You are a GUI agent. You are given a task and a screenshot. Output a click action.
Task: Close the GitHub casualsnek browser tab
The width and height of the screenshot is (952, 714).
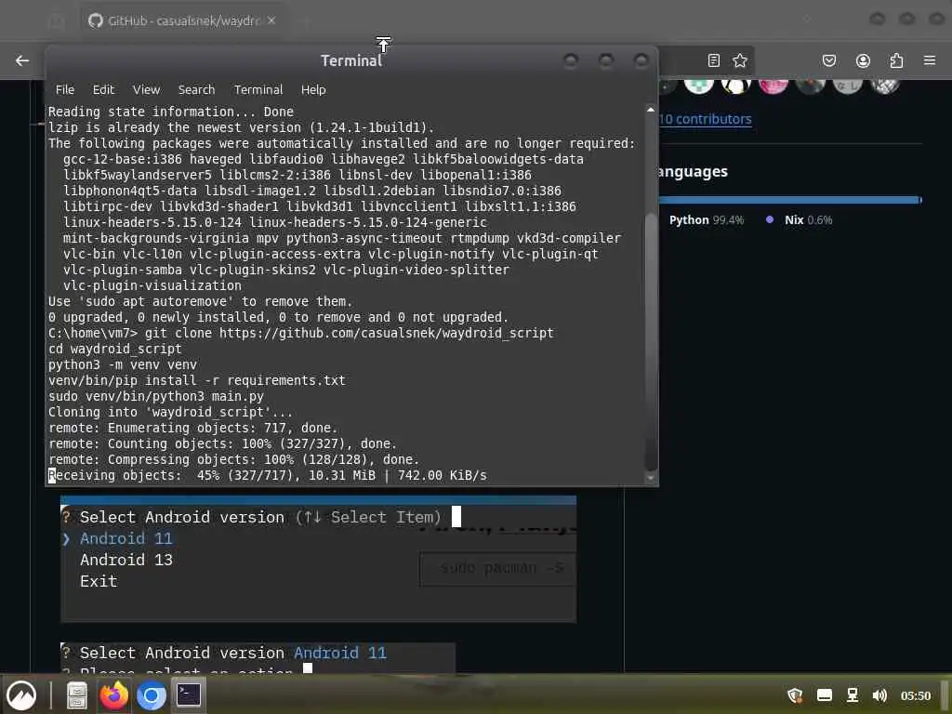271,20
